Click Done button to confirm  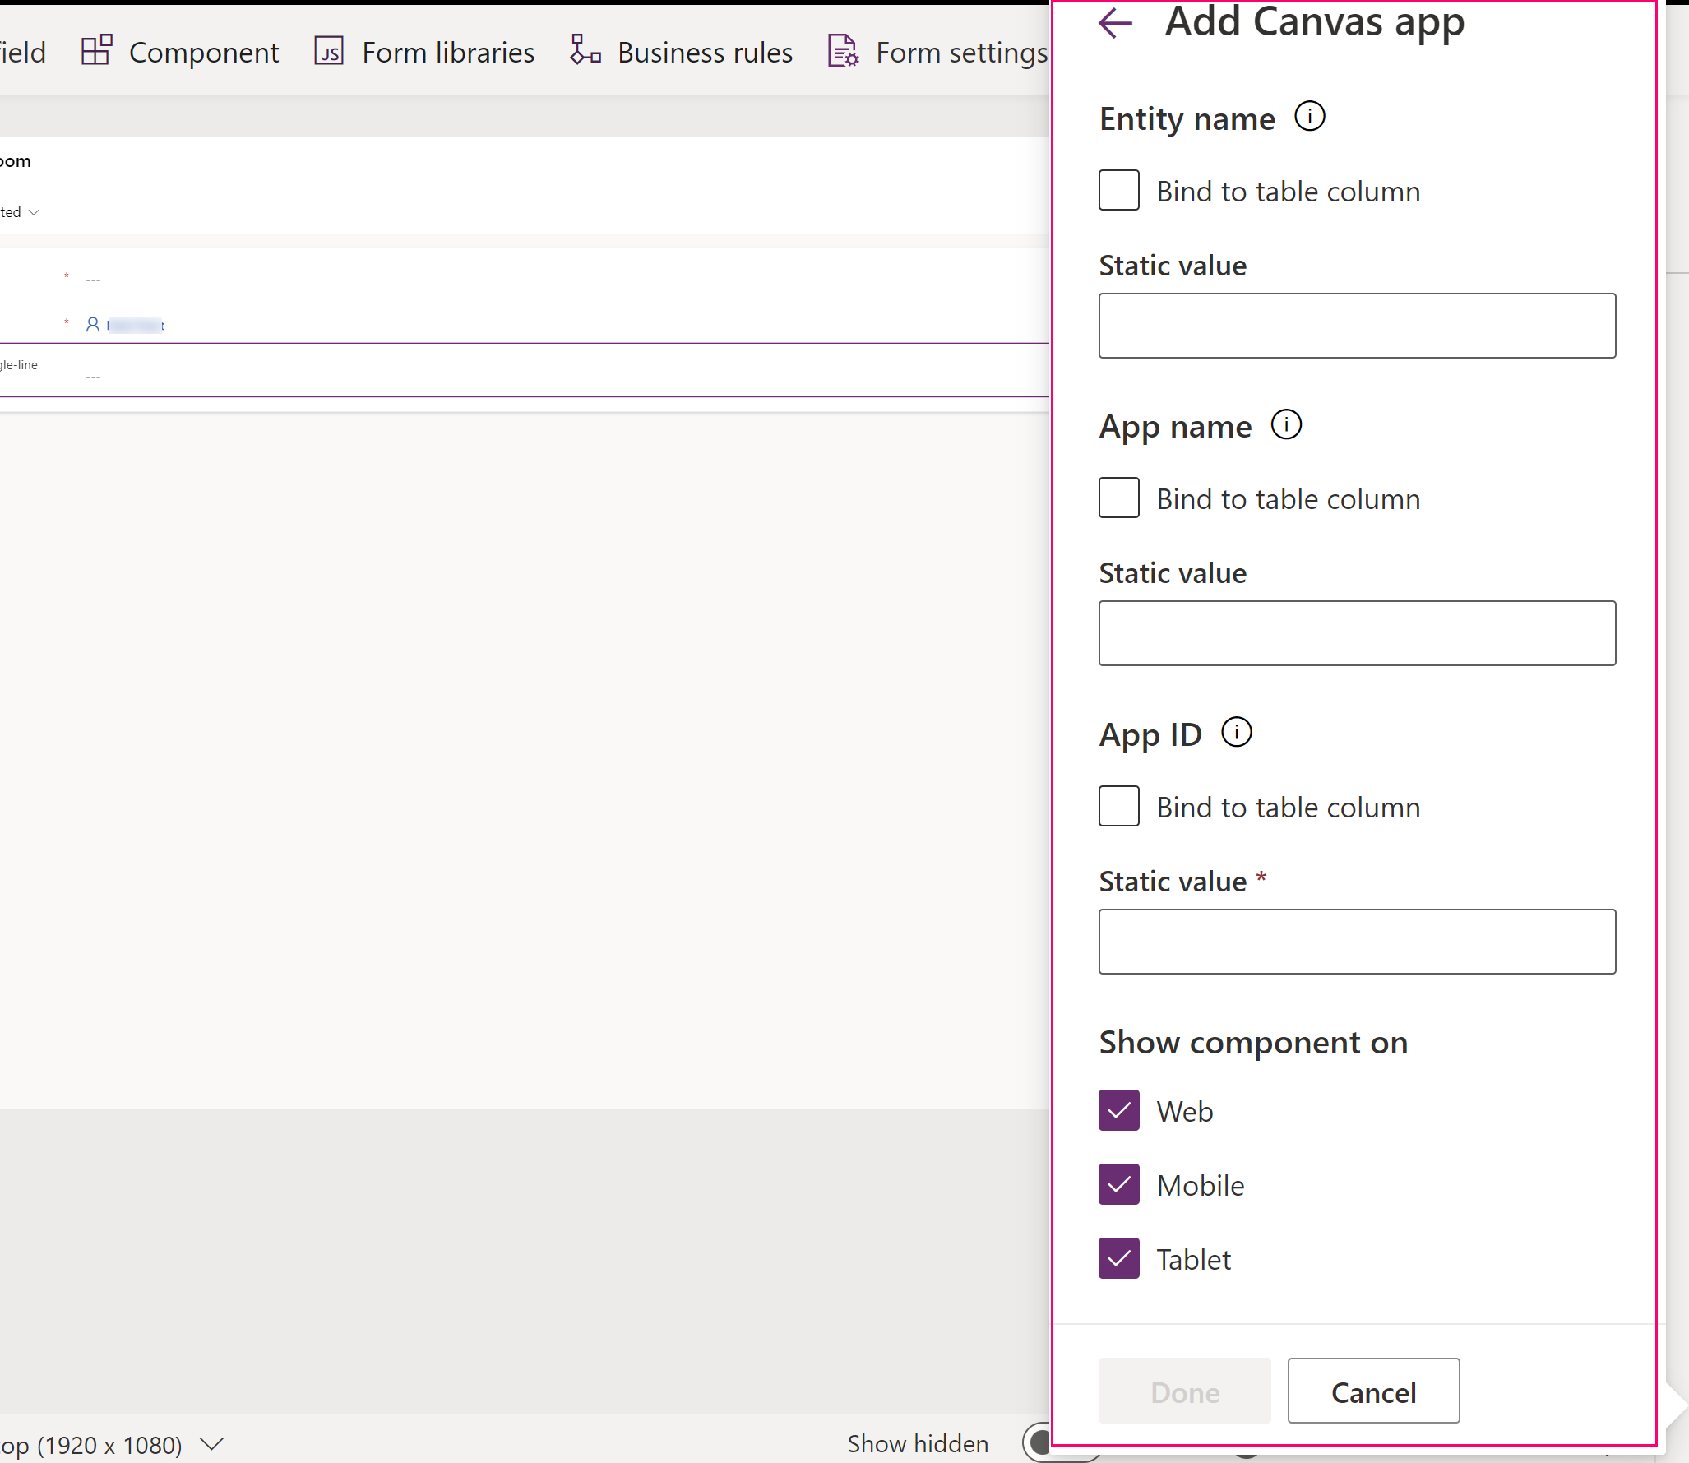(x=1183, y=1390)
